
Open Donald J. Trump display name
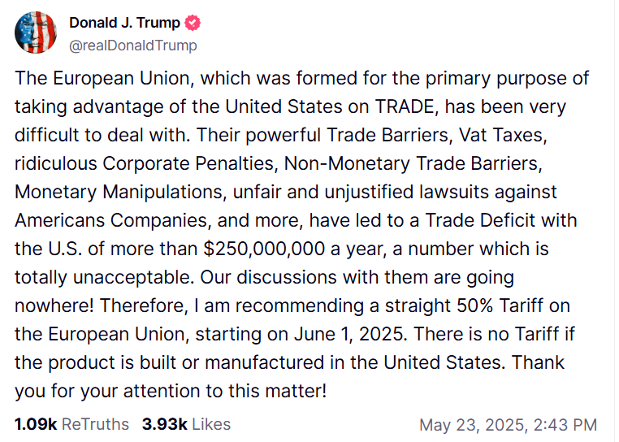coord(125,23)
